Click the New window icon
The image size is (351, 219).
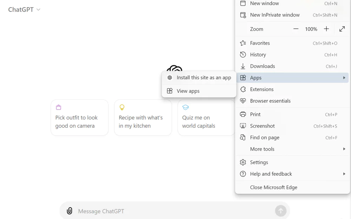[243, 4]
